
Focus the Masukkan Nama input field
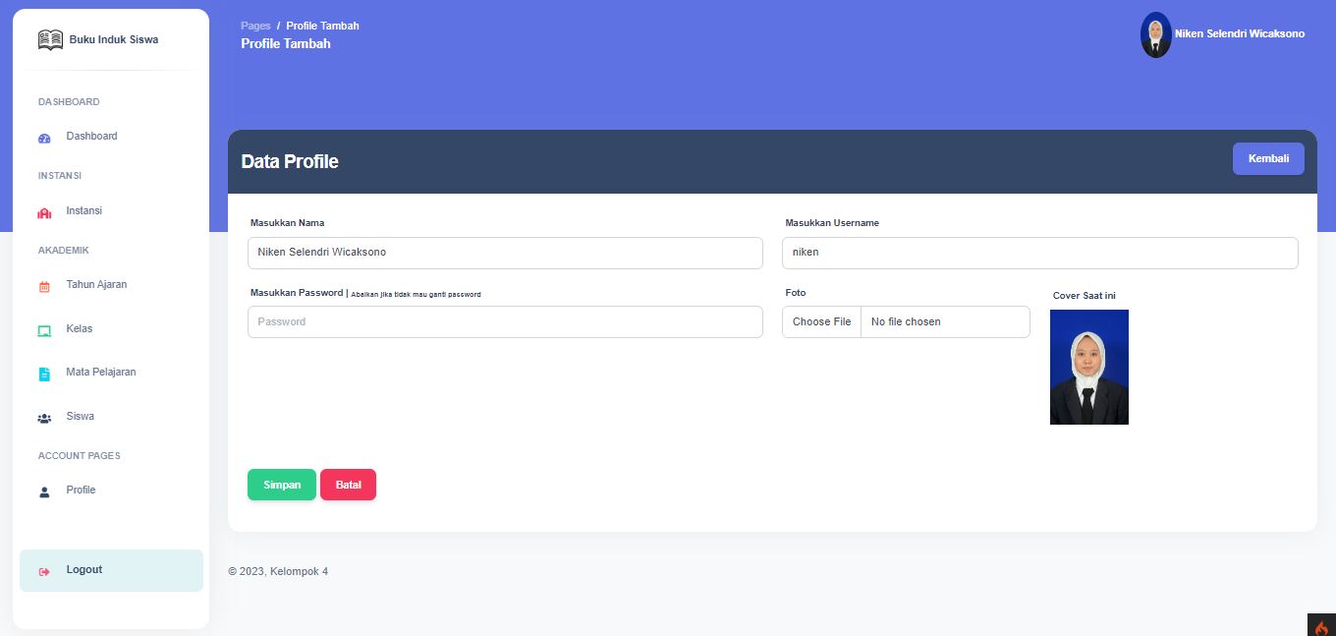pyautogui.click(x=505, y=253)
